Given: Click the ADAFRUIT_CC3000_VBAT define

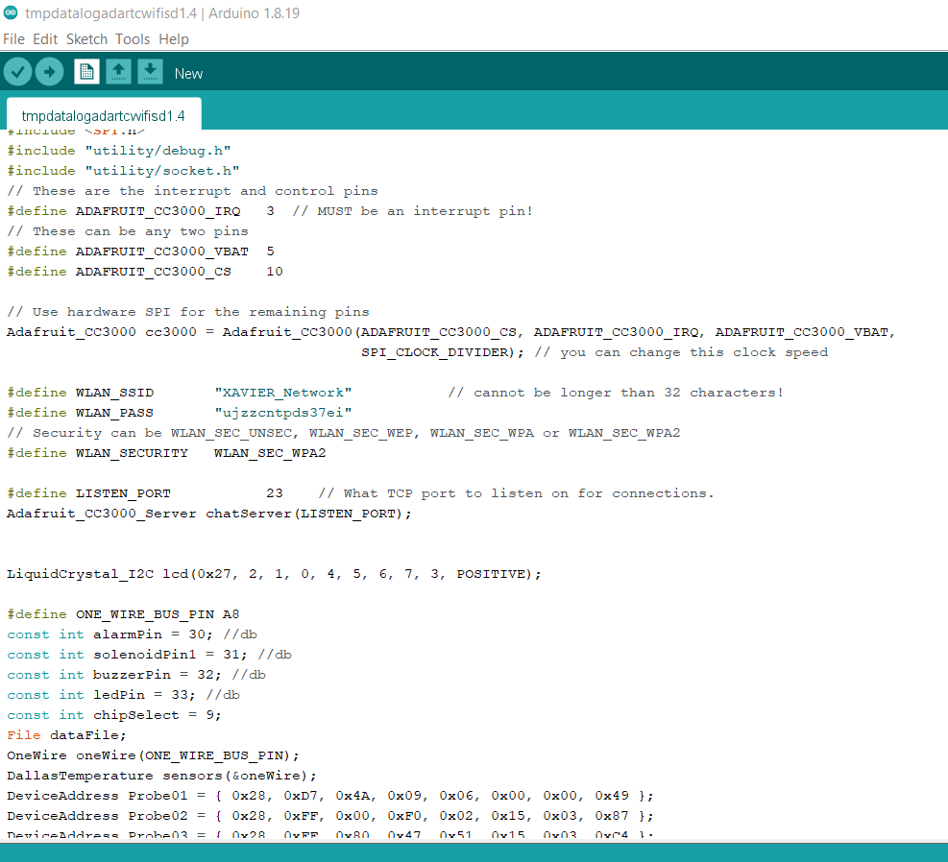Looking at the screenshot, I should tap(141, 251).
